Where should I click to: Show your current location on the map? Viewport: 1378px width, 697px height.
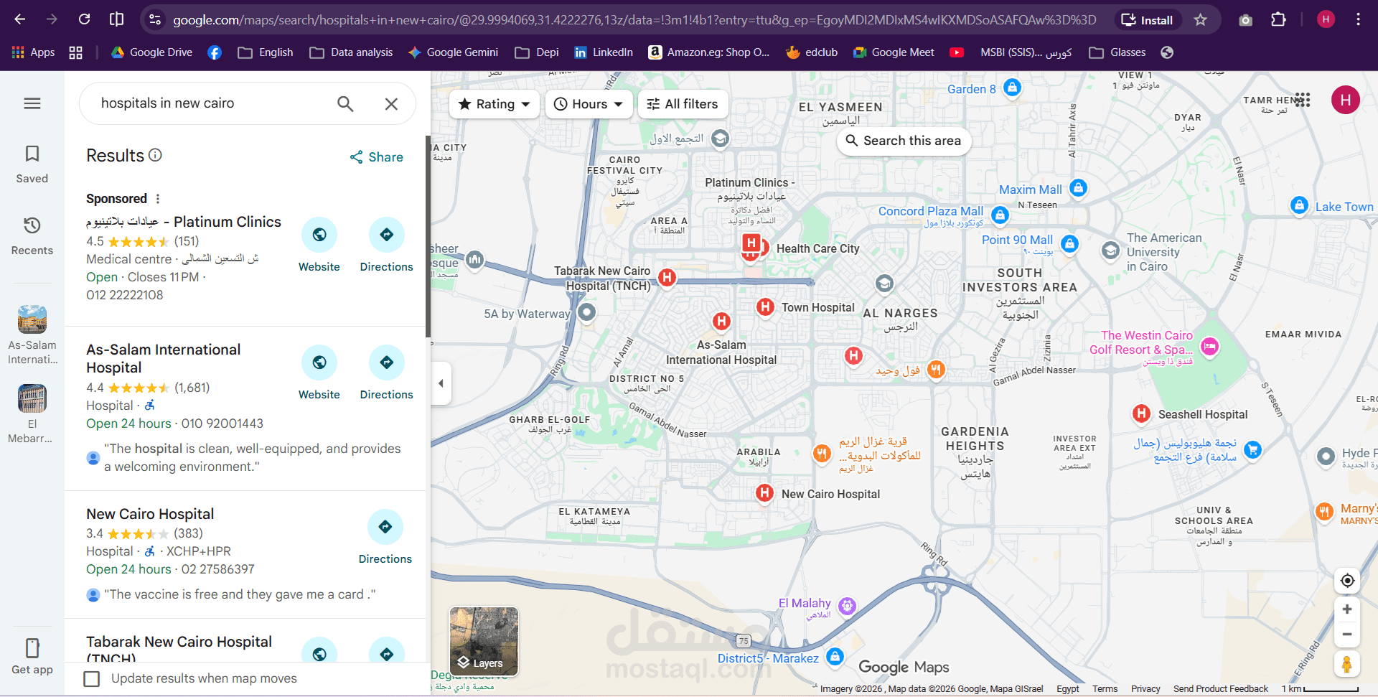1348,580
